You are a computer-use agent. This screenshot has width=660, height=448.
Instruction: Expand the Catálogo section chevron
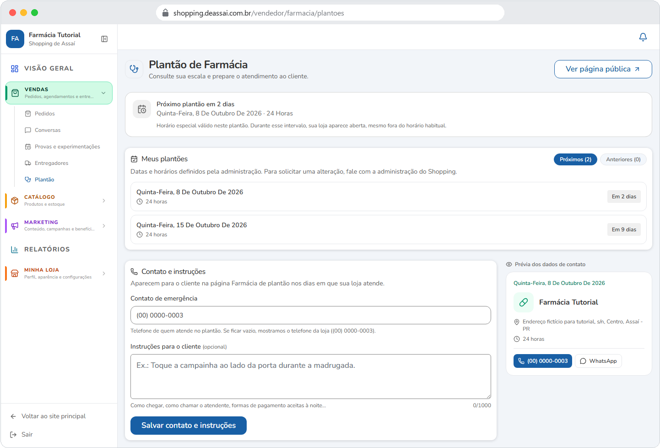104,201
